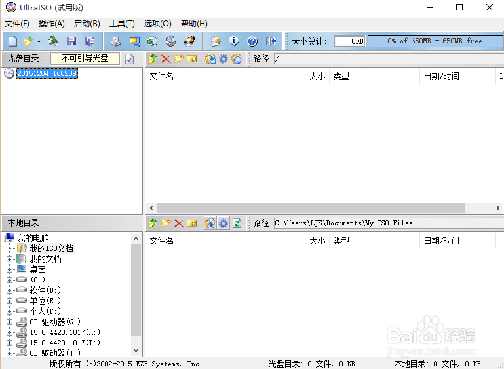504x369 pixels.
Task: Click Rename icon in local directory toolbar
Action: [192, 223]
